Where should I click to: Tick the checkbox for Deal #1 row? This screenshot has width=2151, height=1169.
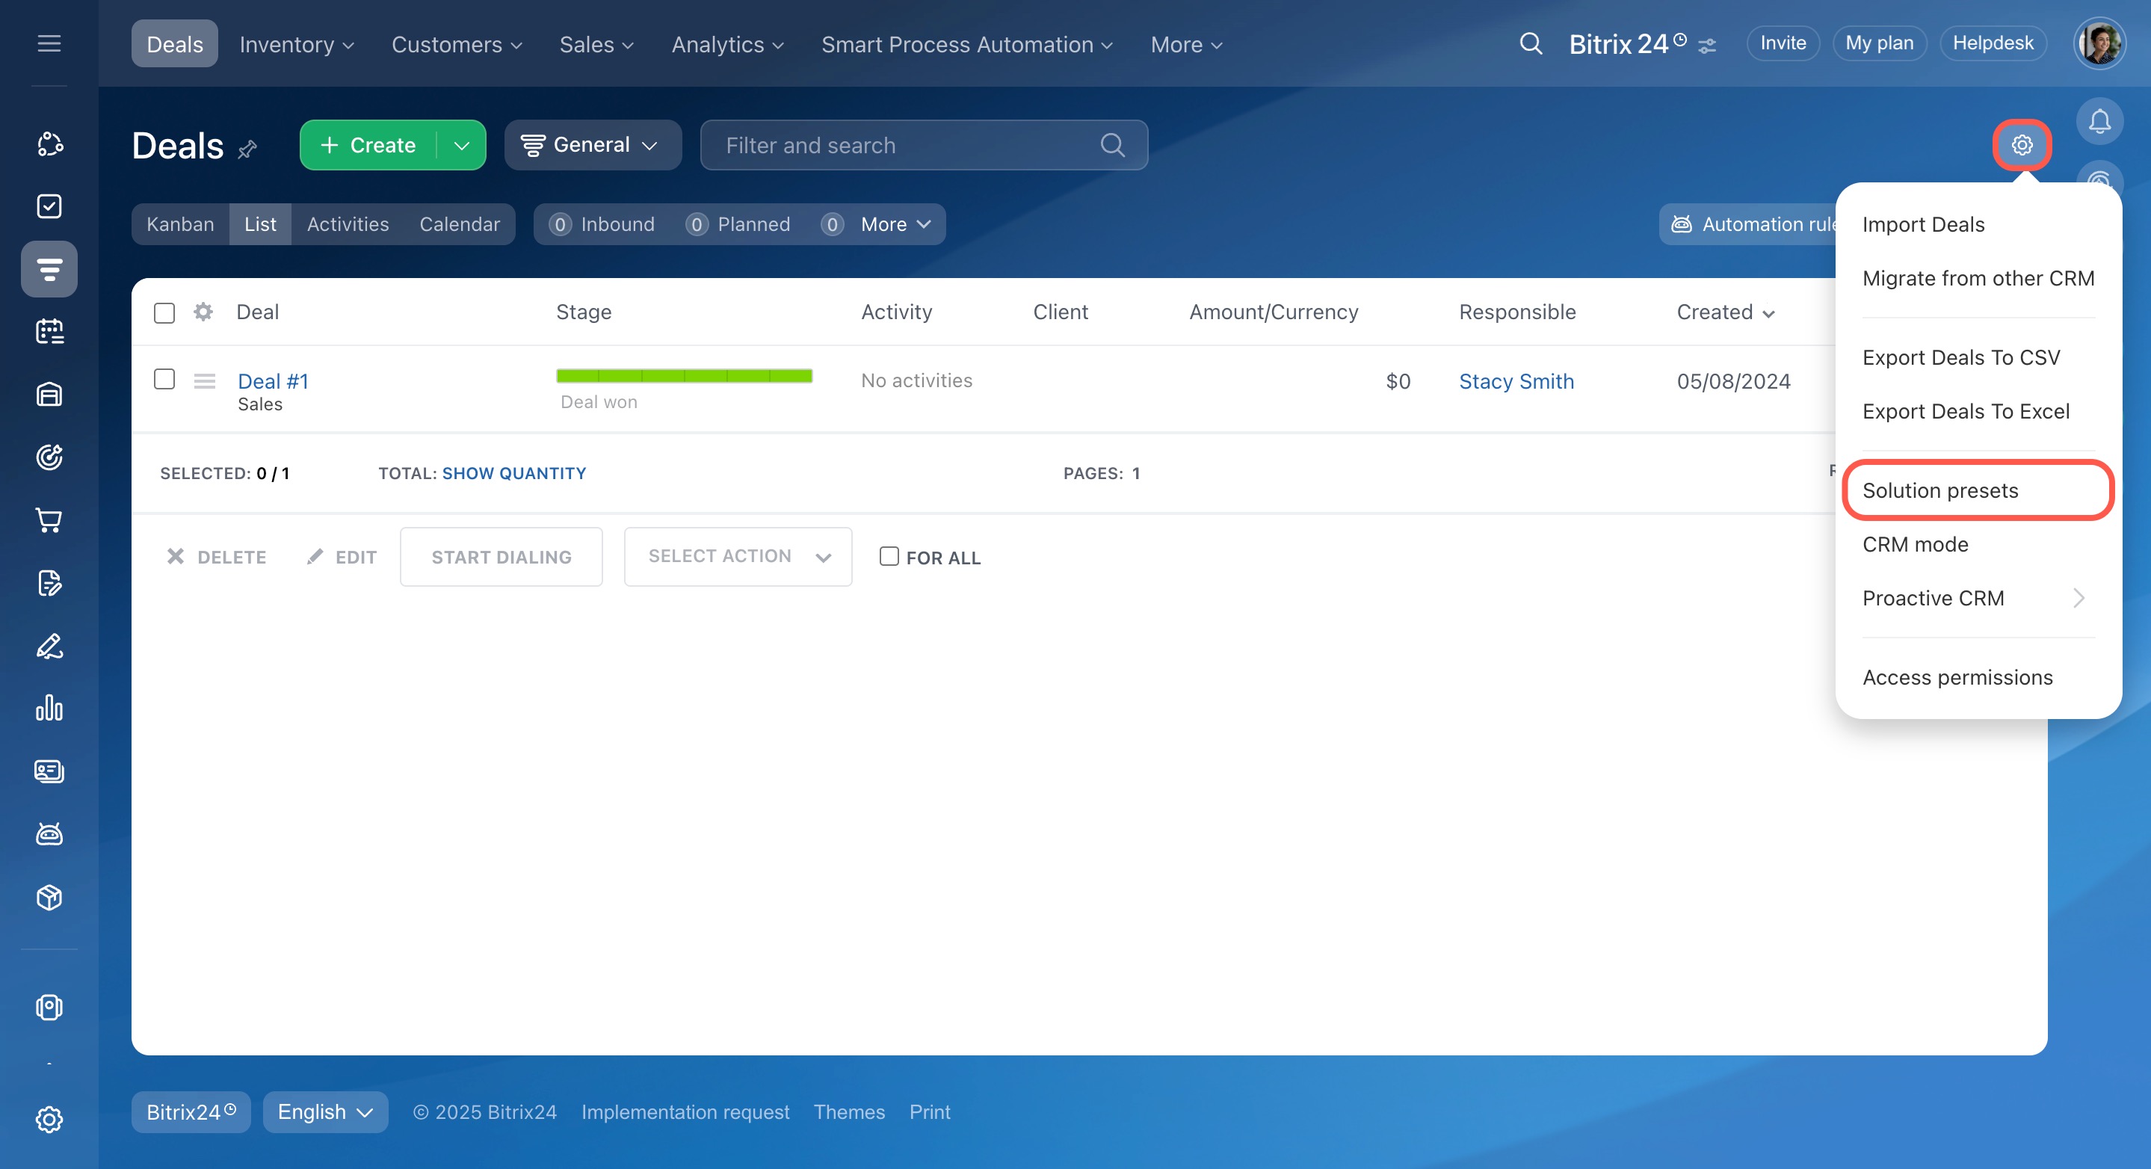coord(164,380)
